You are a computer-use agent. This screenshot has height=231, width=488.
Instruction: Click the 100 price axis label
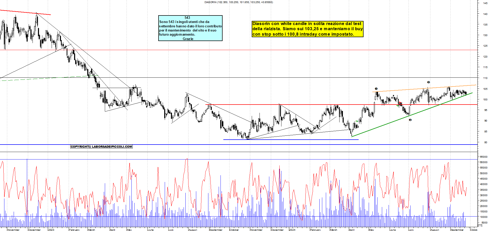(x=485, y=99)
